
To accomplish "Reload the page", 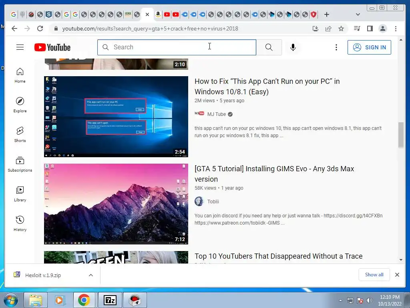I will coord(40,28).
